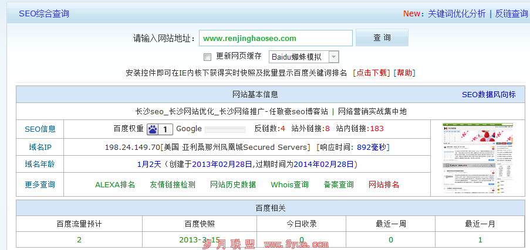Click the 百度流量预计 column header
Screen dimensions: 530x250
click(79, 224)
